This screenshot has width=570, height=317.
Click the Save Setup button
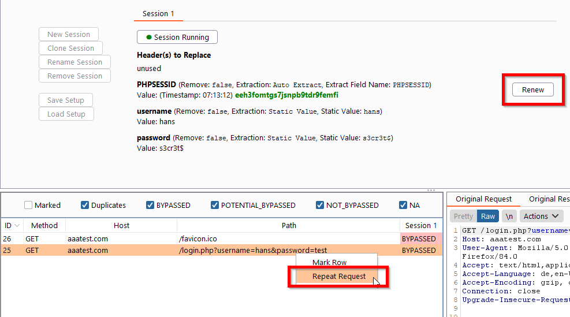pos(66,100)
